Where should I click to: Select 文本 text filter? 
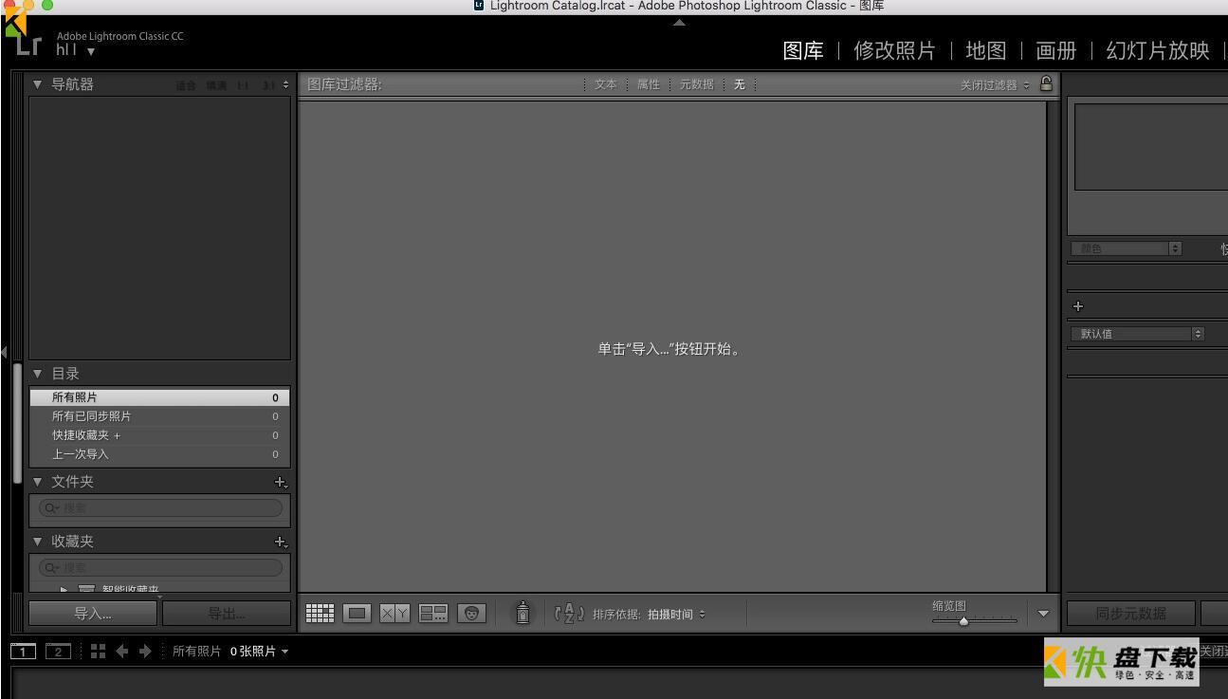click(605, 85)
